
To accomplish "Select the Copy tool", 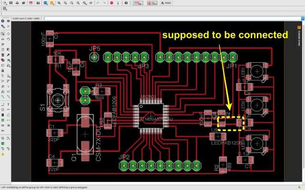I will coord(3,49).
